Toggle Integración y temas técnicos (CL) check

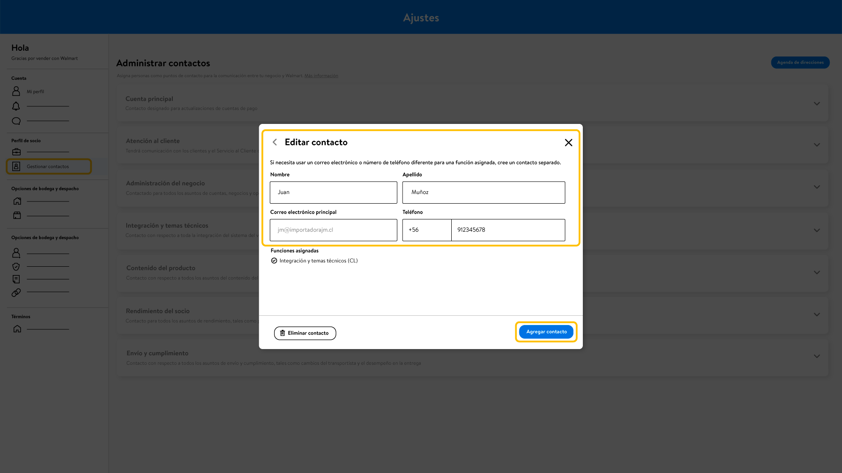tap(274, 261)
